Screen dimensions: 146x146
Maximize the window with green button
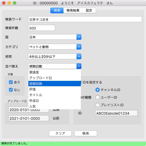pos(15,3)
